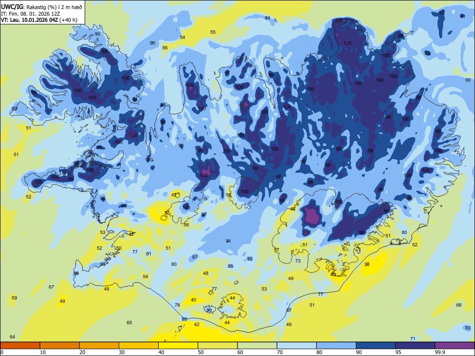The image size is (475, 356).
Task: Click the pale green 60–70 legend swatch
Action: click(257, 346)
